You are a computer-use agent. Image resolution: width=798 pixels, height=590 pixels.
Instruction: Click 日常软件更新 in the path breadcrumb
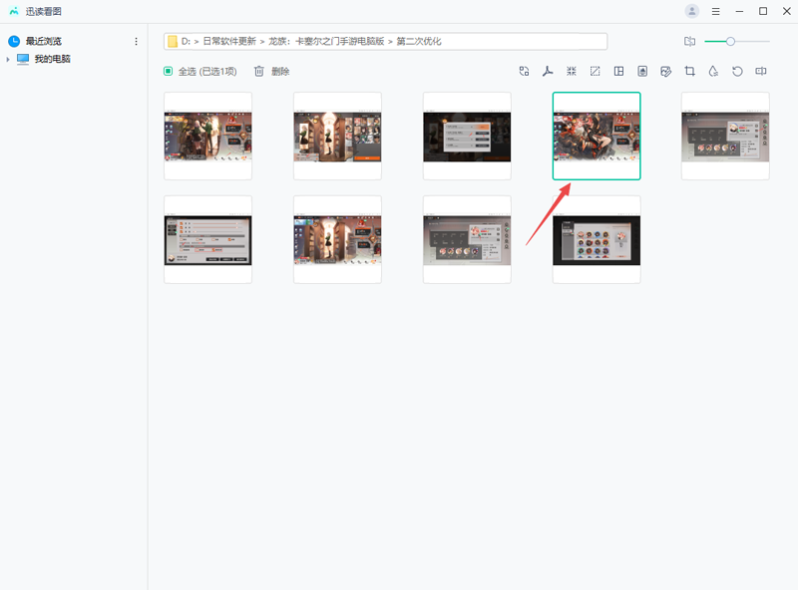pos(228,42)
